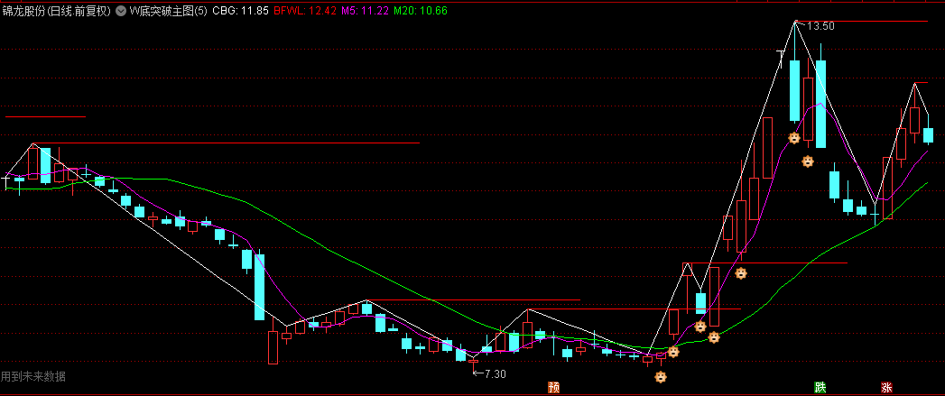Click the CBG: 11.85 indicator value
Viewport: 945px width, 396px height.
(x=240, y=10)
